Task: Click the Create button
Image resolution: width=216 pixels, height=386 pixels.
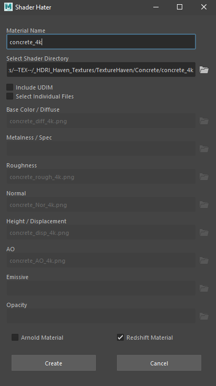Action: [54, 363]
